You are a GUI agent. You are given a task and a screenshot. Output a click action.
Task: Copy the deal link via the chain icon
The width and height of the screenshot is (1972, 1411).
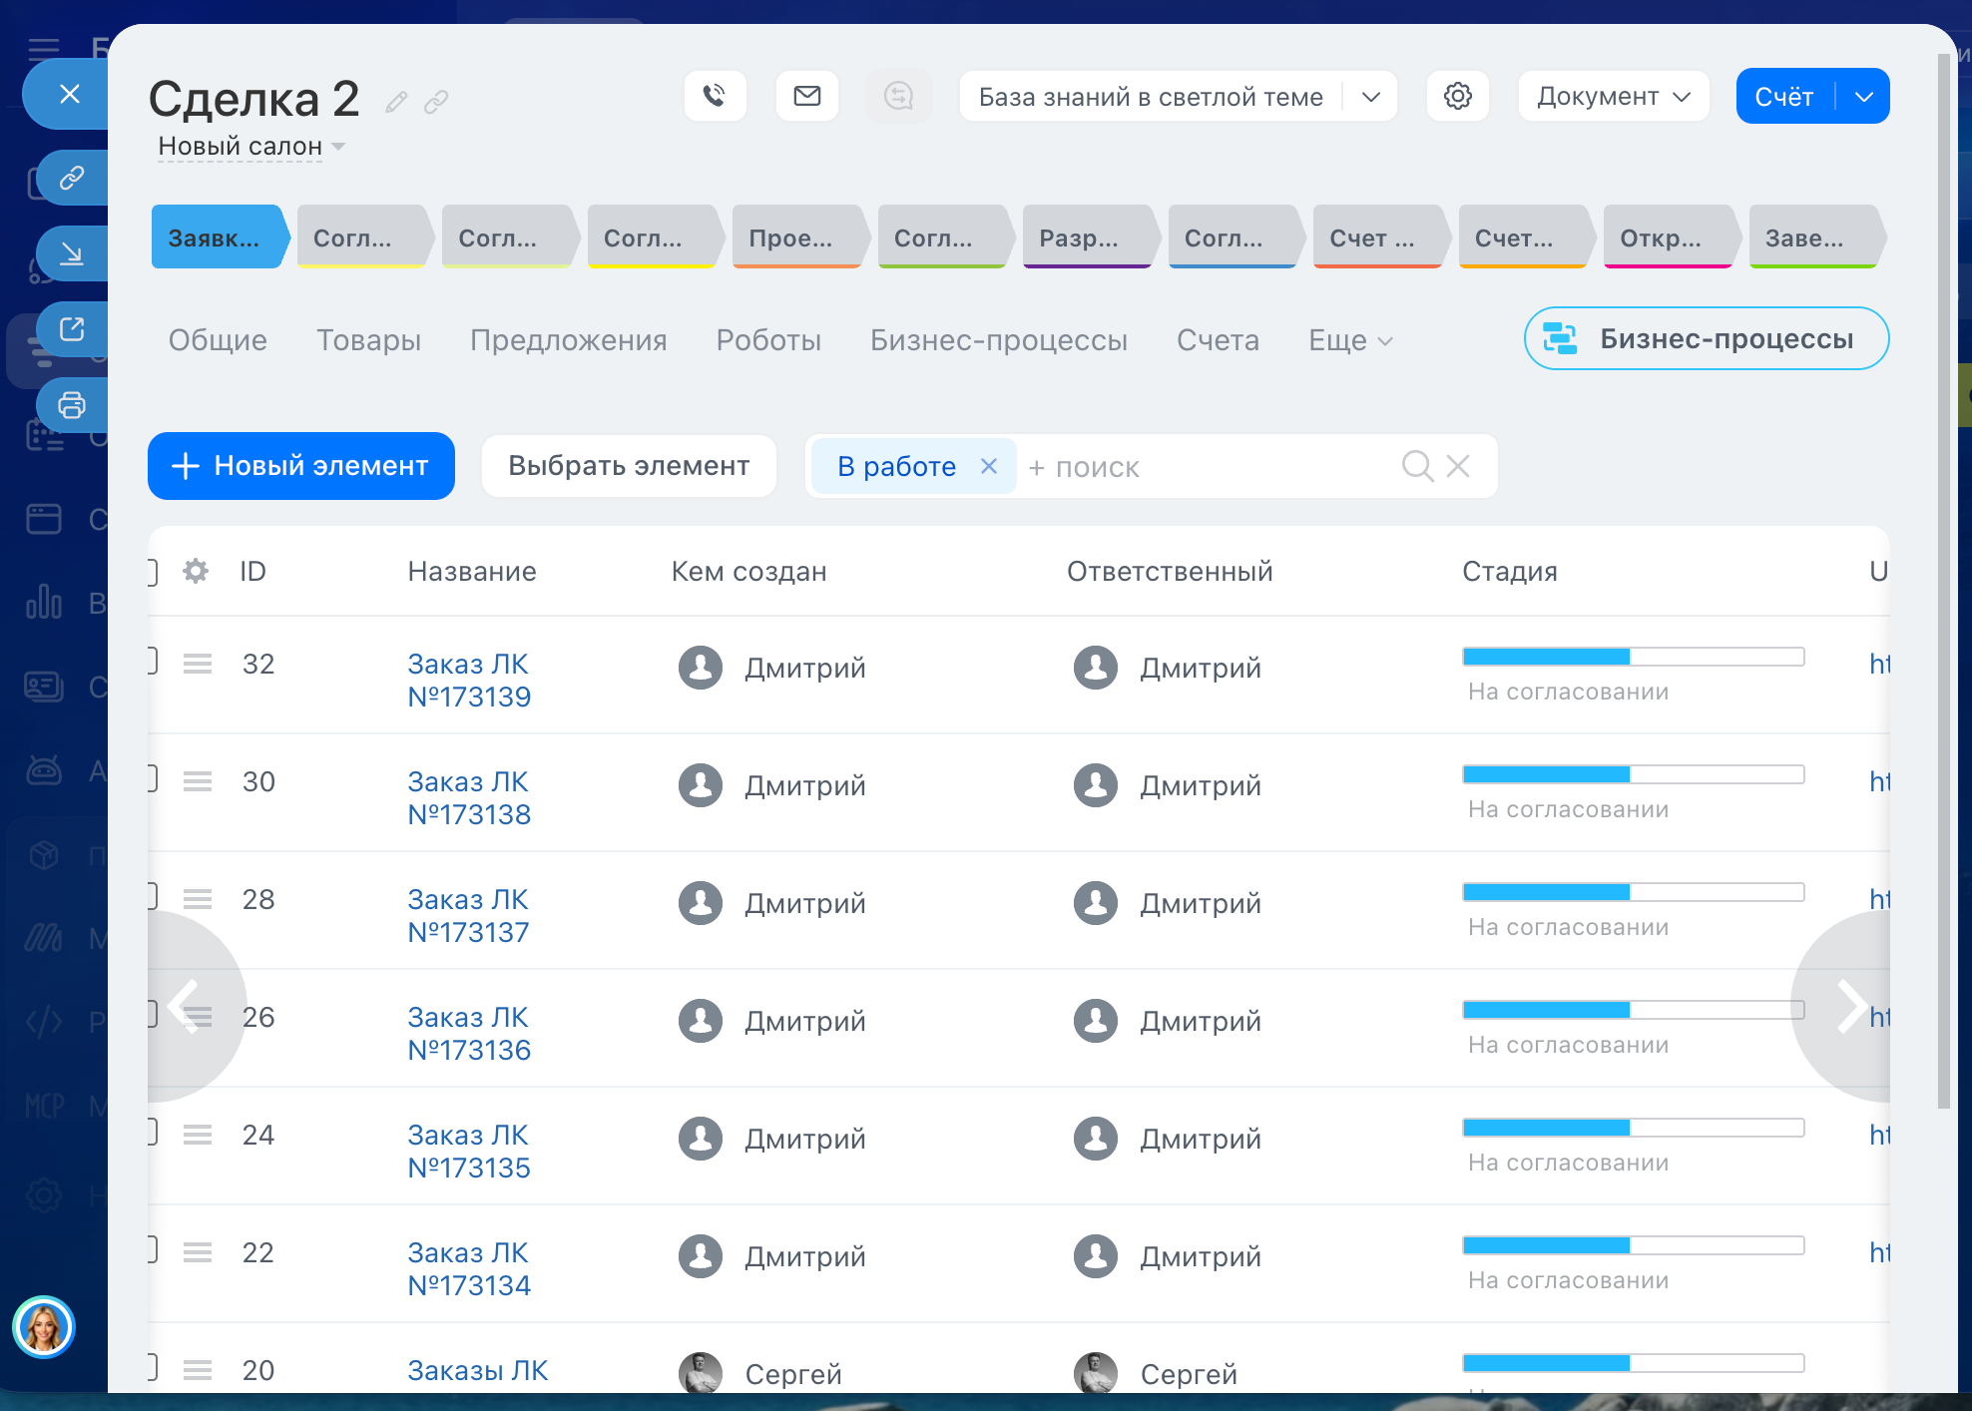[x=436, y=101]
